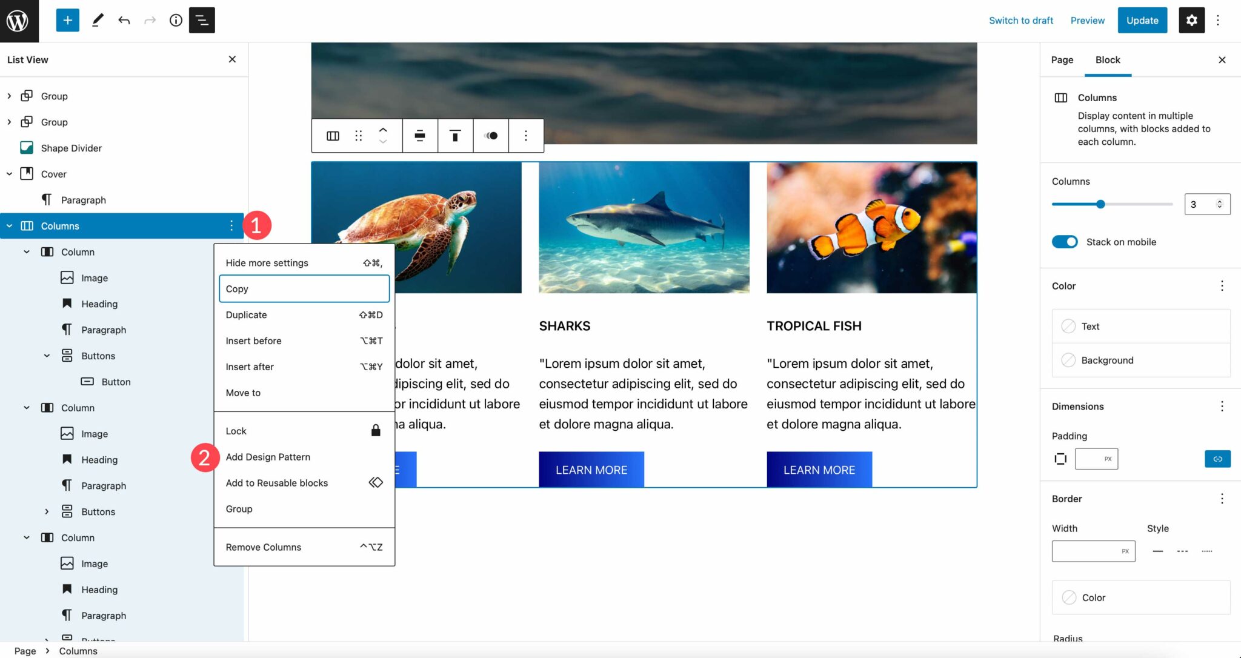Click the Info icon in top toolbar
Viewport: 1241px width, 658px height.
pyautogui.click(x=175, y=19)
